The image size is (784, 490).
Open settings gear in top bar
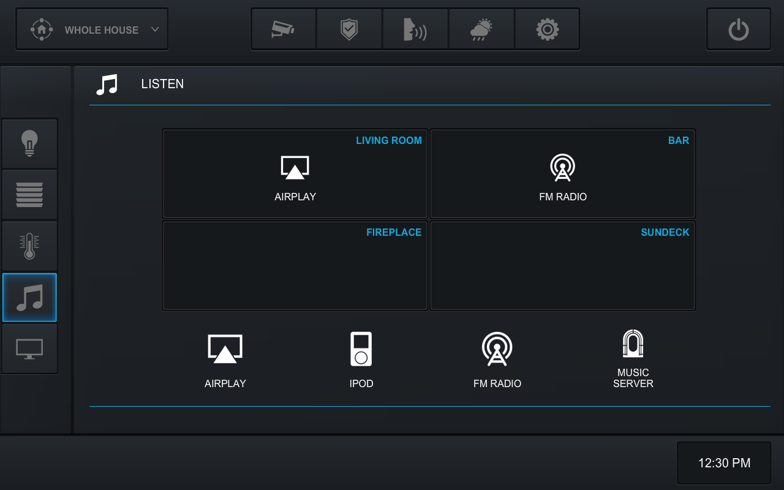coord(547,29)
